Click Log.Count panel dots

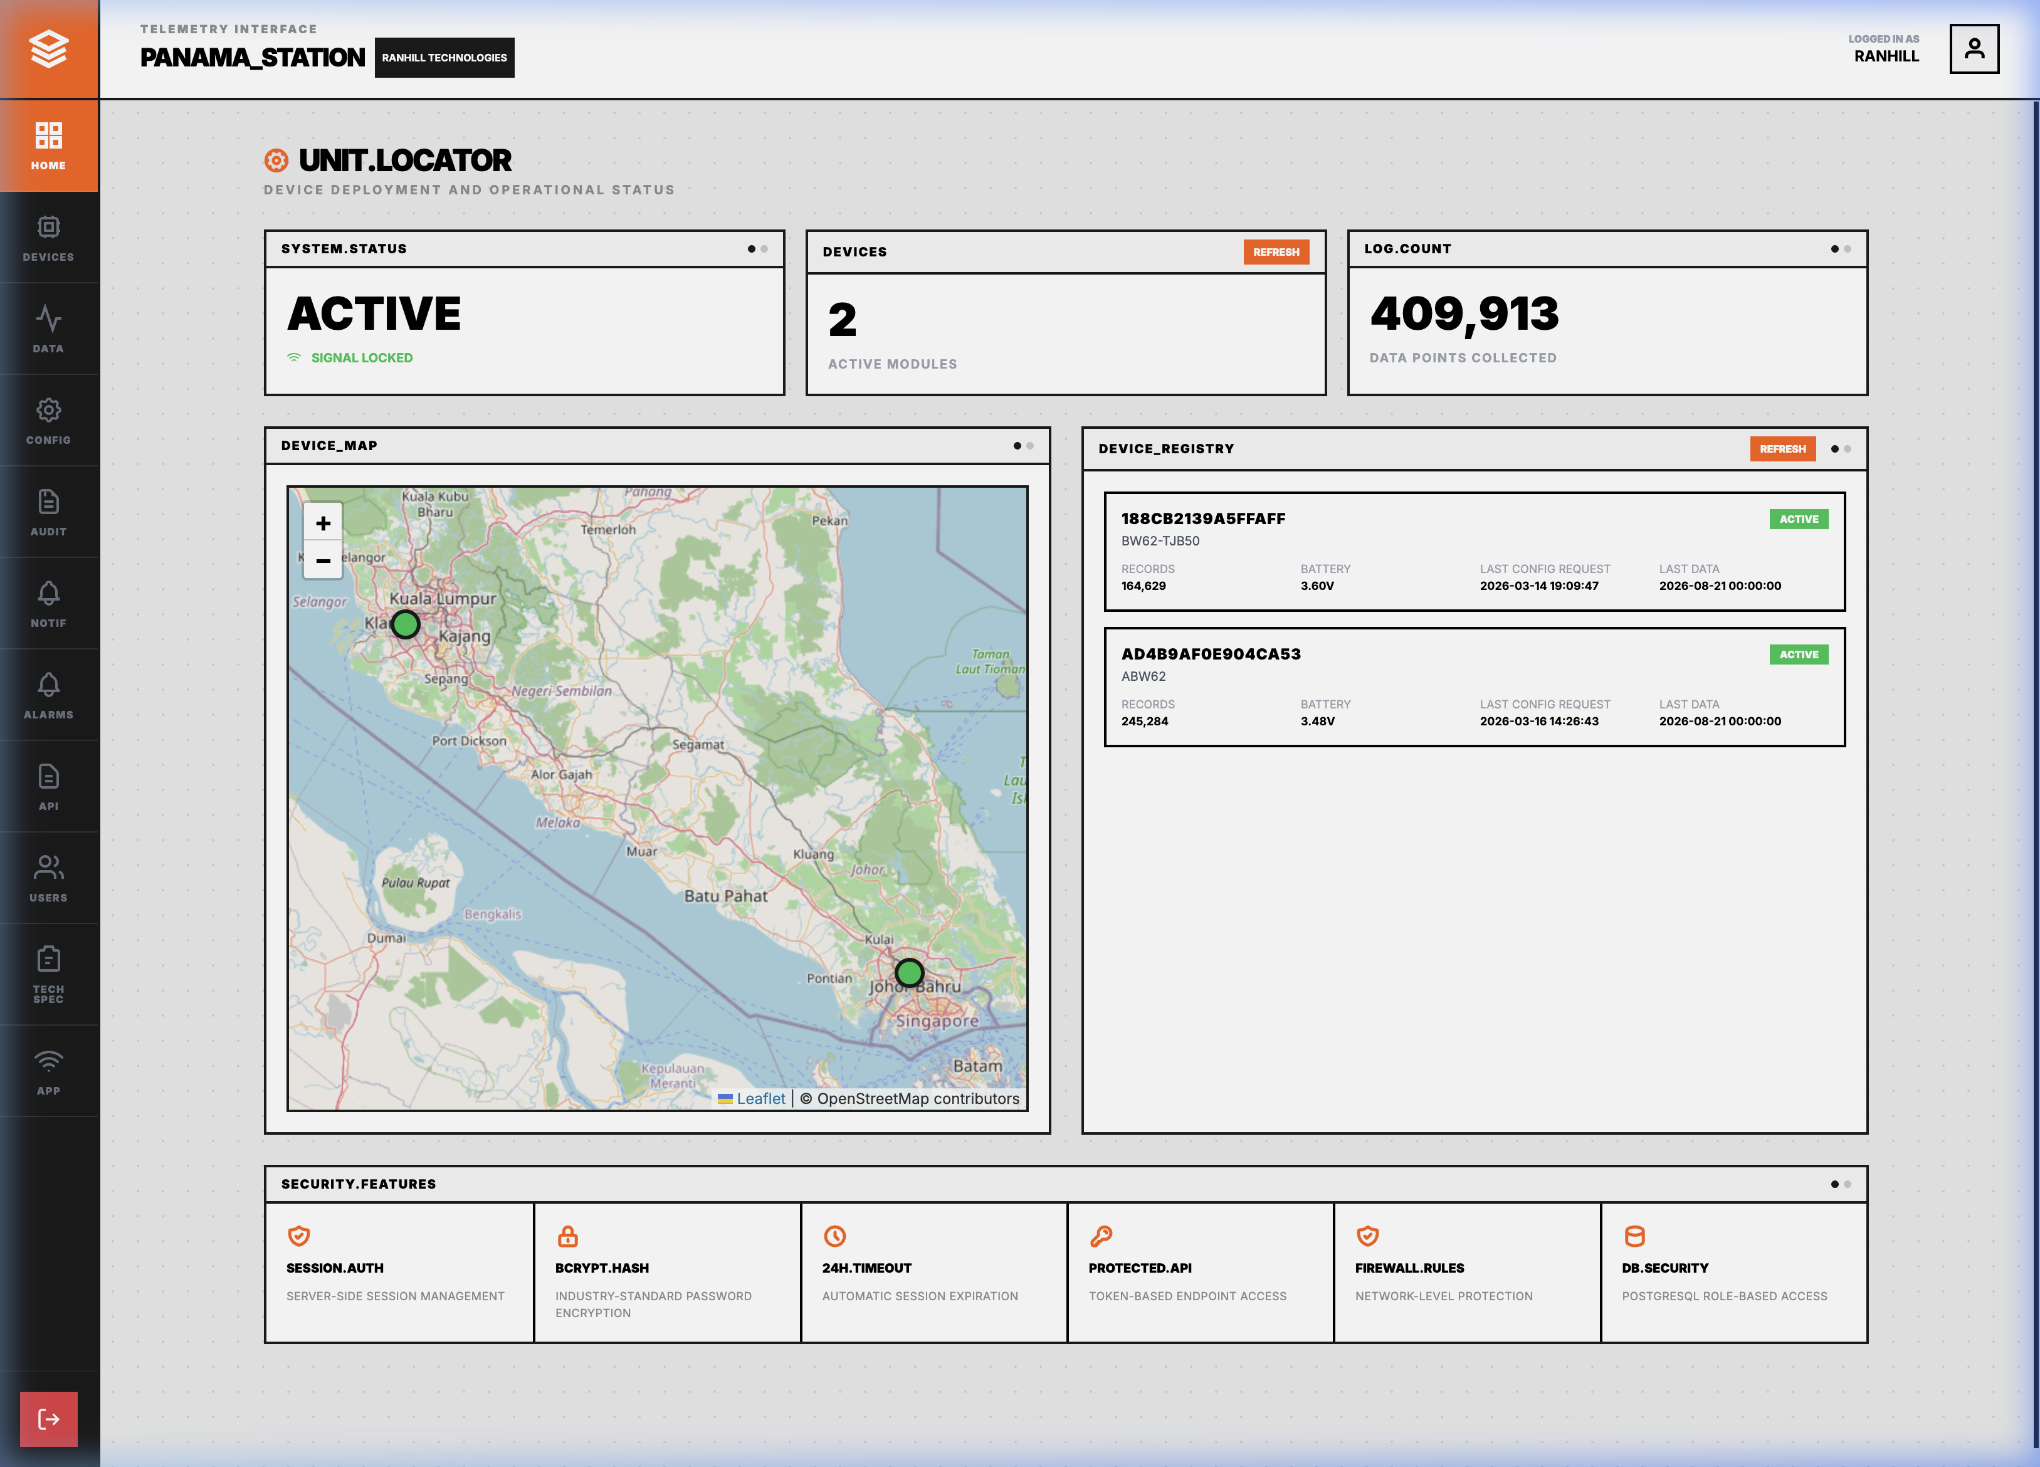tap(1840, 249)
